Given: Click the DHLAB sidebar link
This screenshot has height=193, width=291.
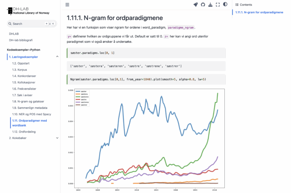Looking at the screenshot, I should 14,34.
